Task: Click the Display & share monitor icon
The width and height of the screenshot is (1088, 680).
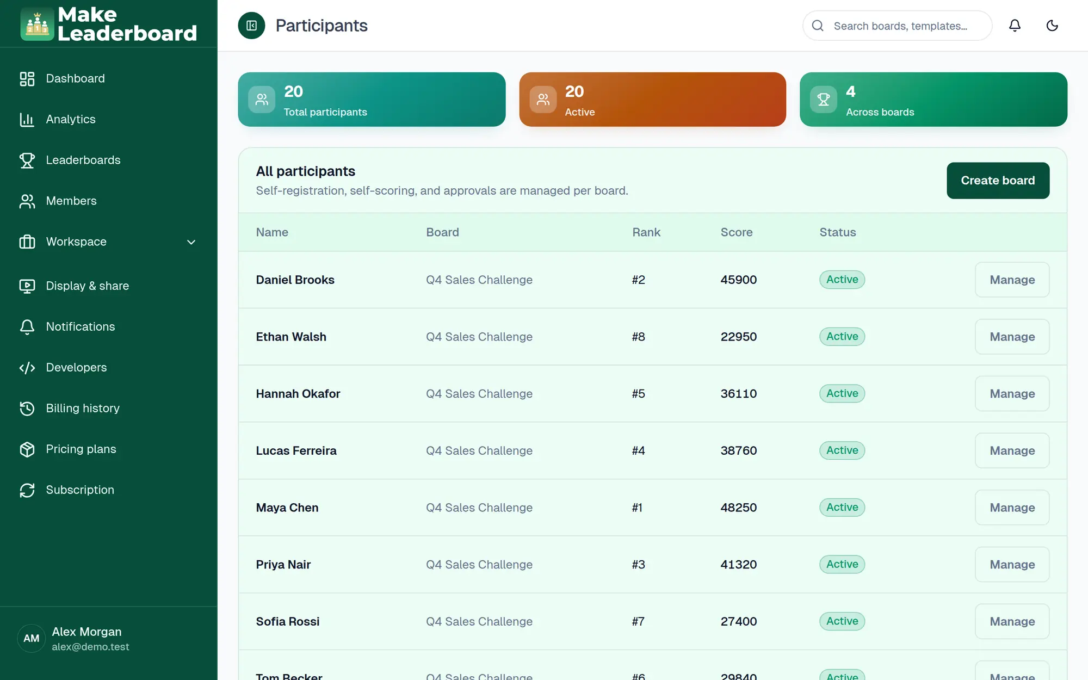Action: click(27, 286)
